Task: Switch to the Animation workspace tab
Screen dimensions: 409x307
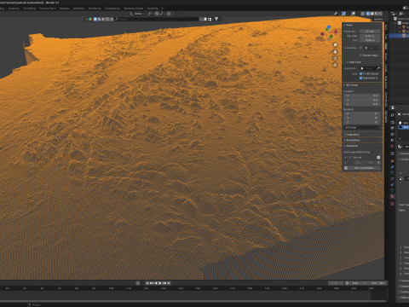Action: [x=78, y=9]
